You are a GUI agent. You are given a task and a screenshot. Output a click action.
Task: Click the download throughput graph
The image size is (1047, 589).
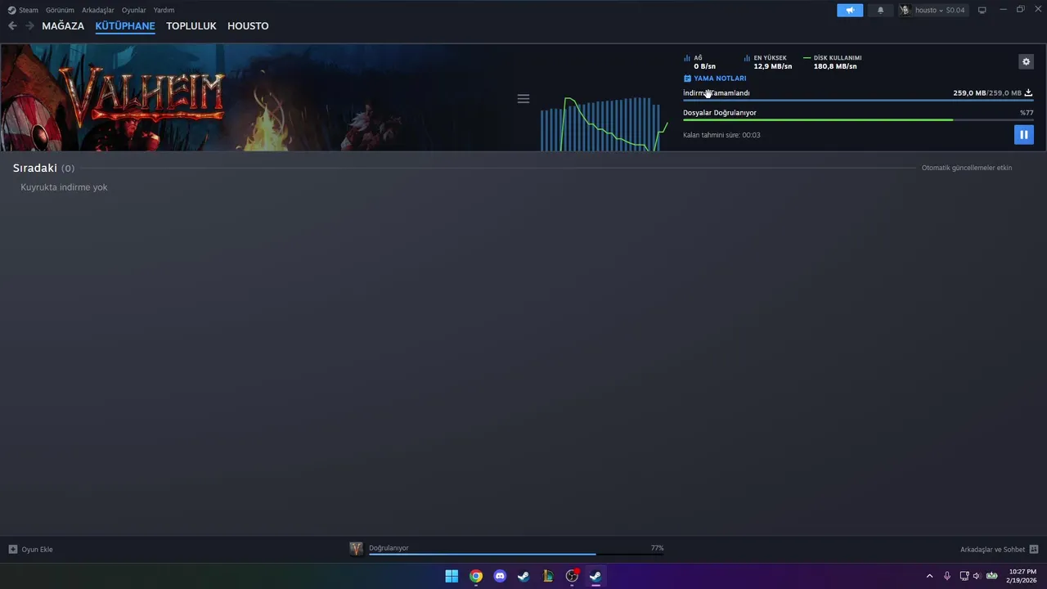point(604,124)
